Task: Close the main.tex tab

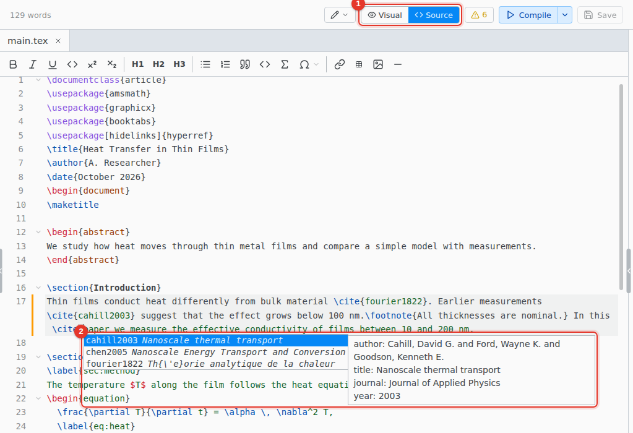Action: (58, 41)
